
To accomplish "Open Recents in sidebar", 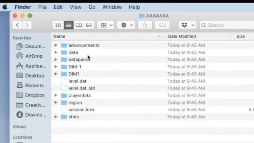I will pyautogui.click(x=30, y=85).
